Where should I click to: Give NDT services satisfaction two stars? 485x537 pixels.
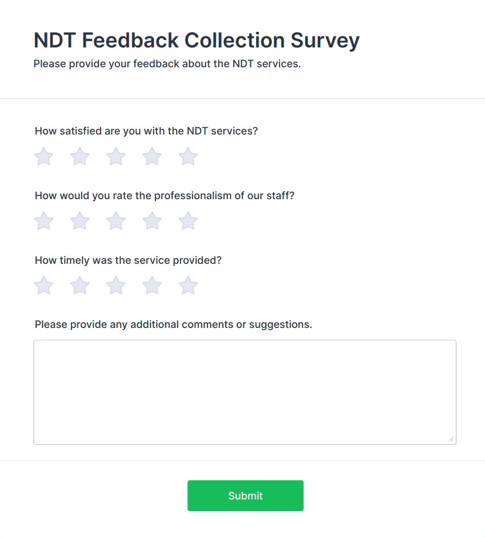tap(80, 156)
